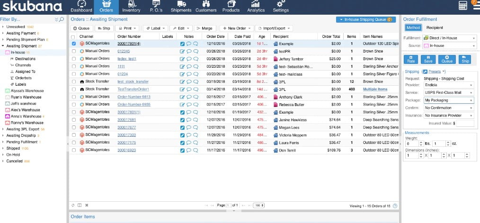The image size is (480, 223).
Task: Click the In-house Shipping Queue button
Action: tap(366, 19)
